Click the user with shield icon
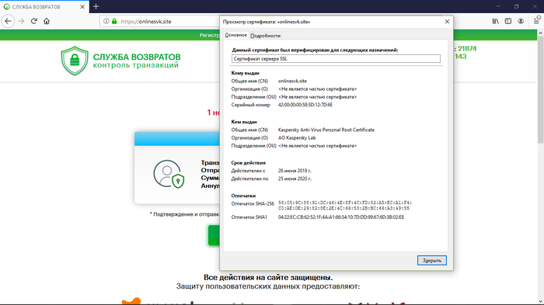 169,174
